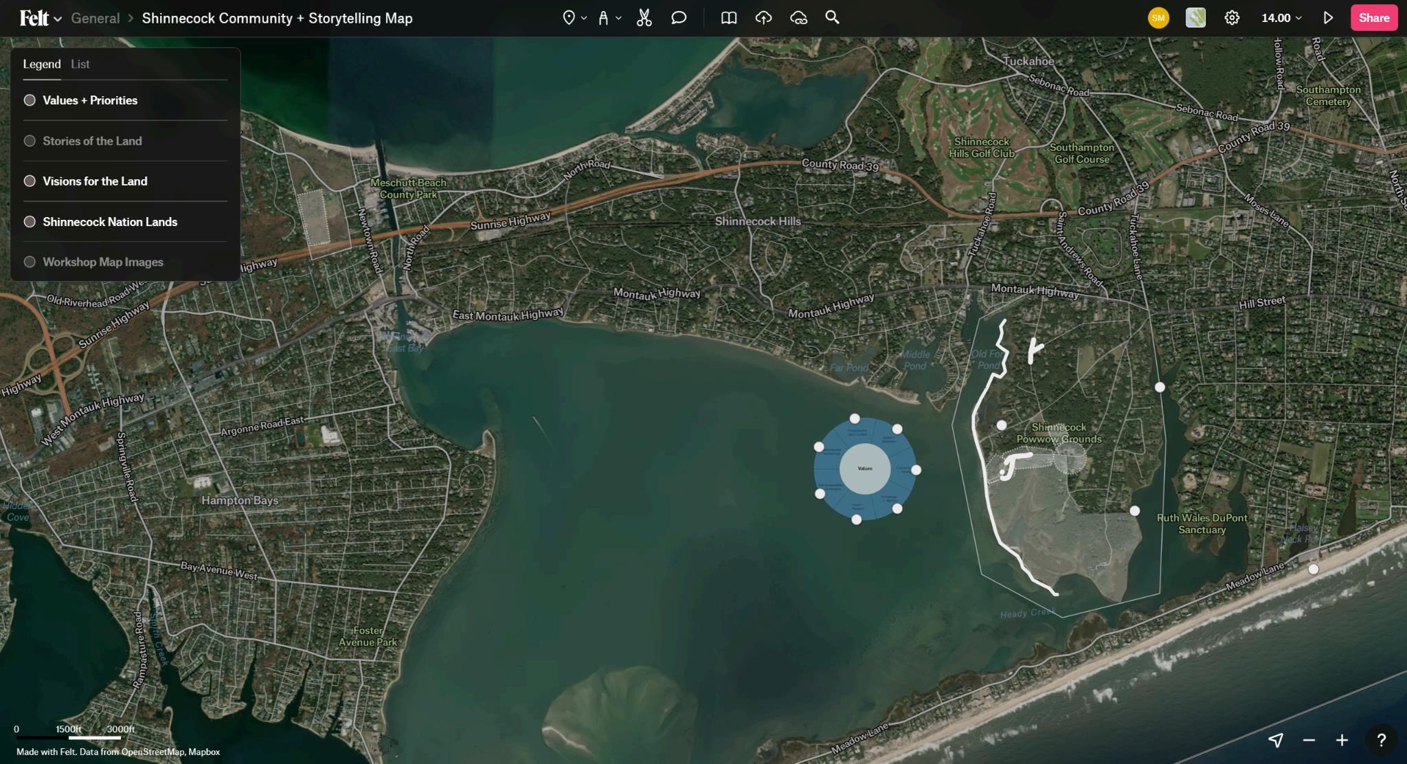Toggle Shinnecock Nation Lands layer
The image size is (1407, 764).
[30, 222]
